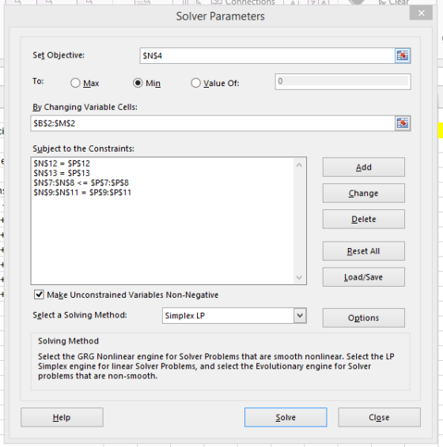Image resolution: width=443 pixels, height=447 pixels.
Task: Click the Add constraint button
Action: 364,167
